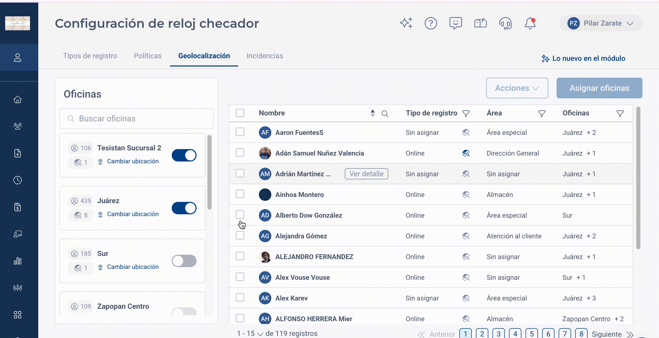This screenshot has height=338, width=659.
Task: Go to page 2 of results
Action: (x=482, y=334)
